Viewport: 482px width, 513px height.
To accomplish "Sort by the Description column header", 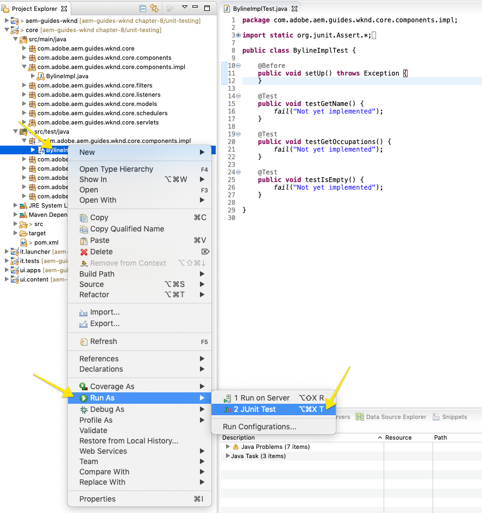I will 302,437.
